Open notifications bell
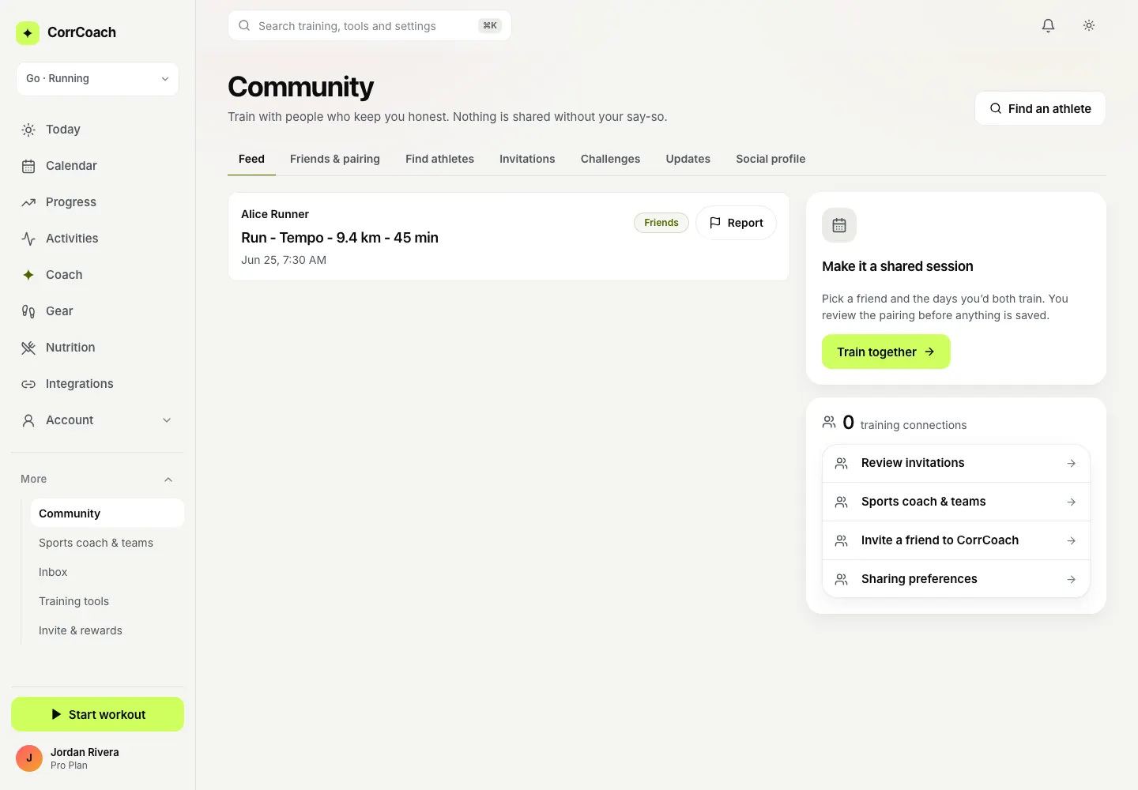 point(1048,25)
